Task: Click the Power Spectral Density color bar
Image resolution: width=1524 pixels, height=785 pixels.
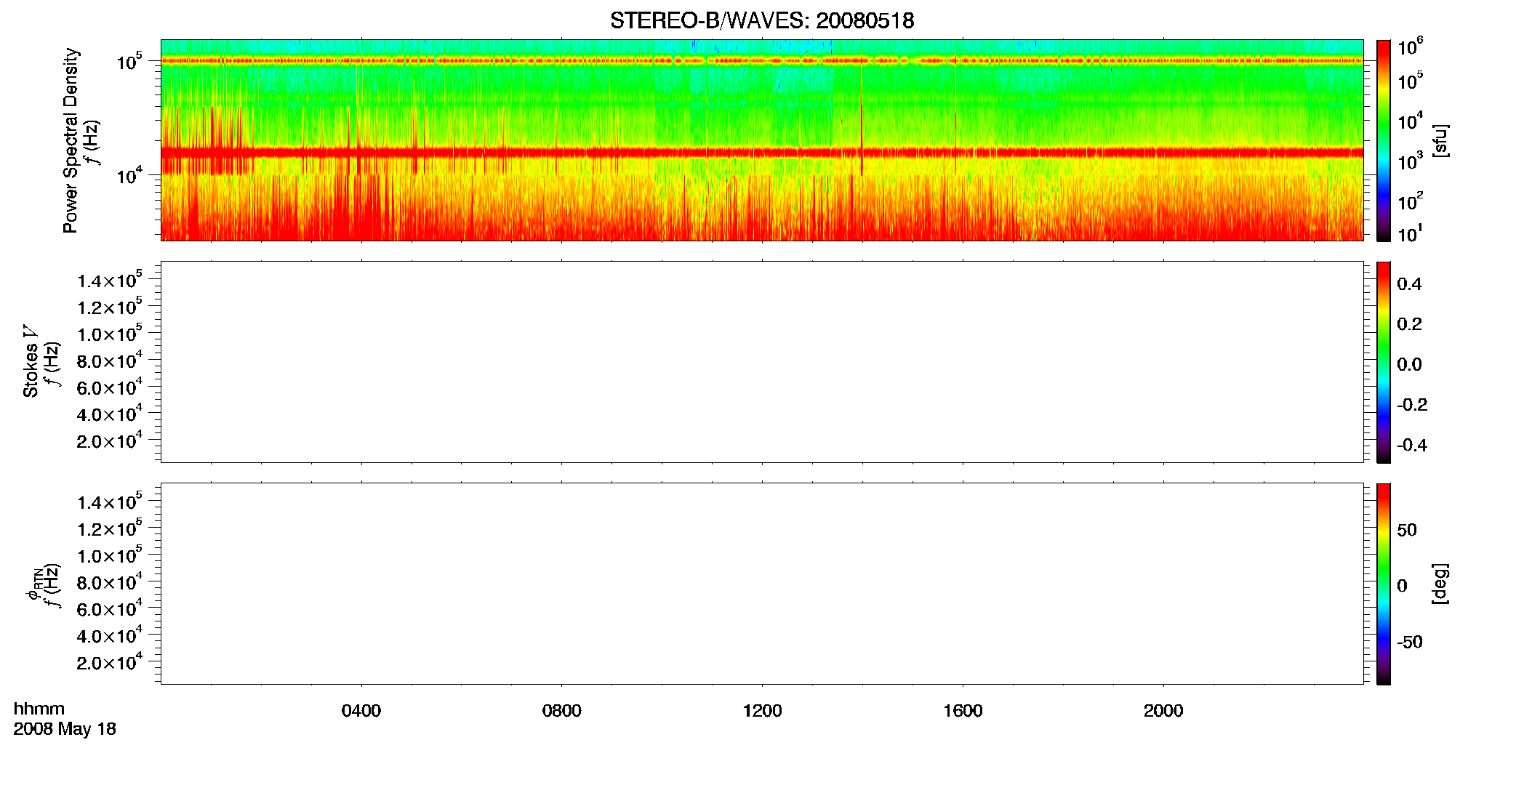Action: click(x=1384, y=140)
